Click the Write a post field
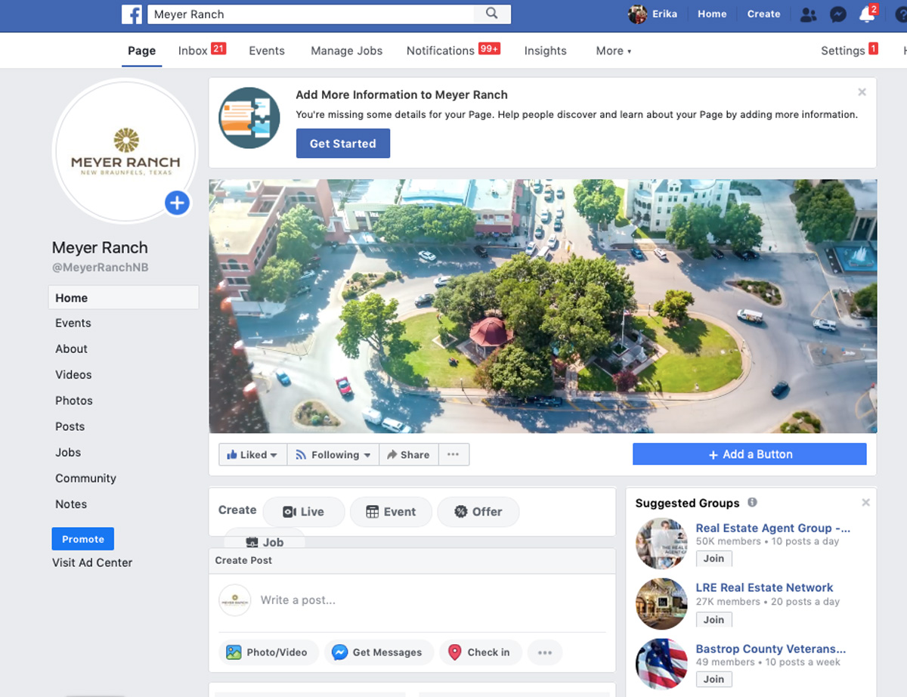This screenshot has height=697, width=907. click(x=423, y=600)
